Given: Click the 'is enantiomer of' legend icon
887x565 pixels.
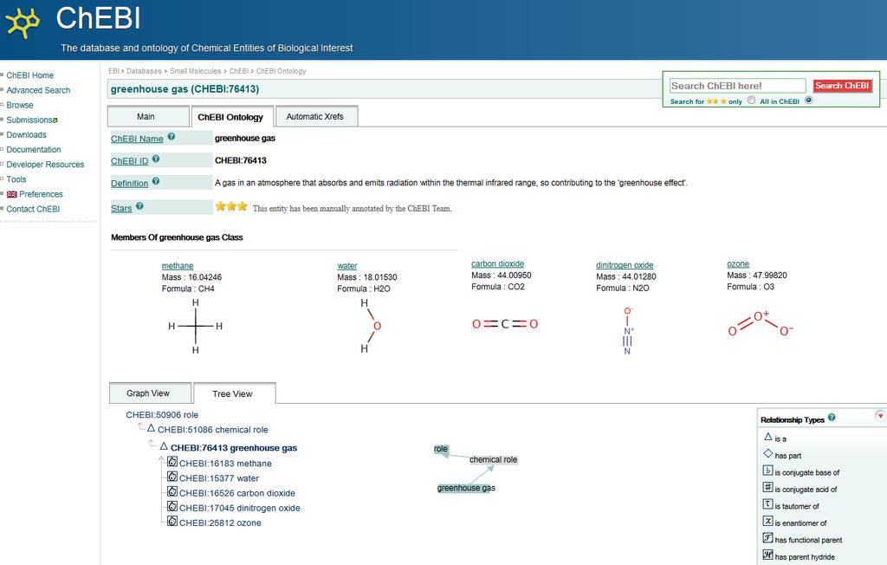Looking at the screenshot, I should coord(767,521).
